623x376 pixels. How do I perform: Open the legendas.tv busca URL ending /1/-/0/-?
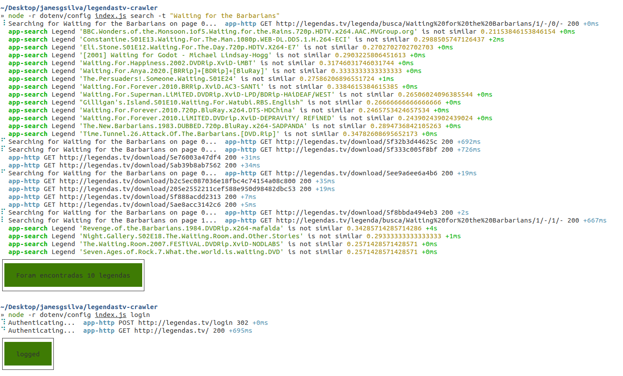point(420,24)
